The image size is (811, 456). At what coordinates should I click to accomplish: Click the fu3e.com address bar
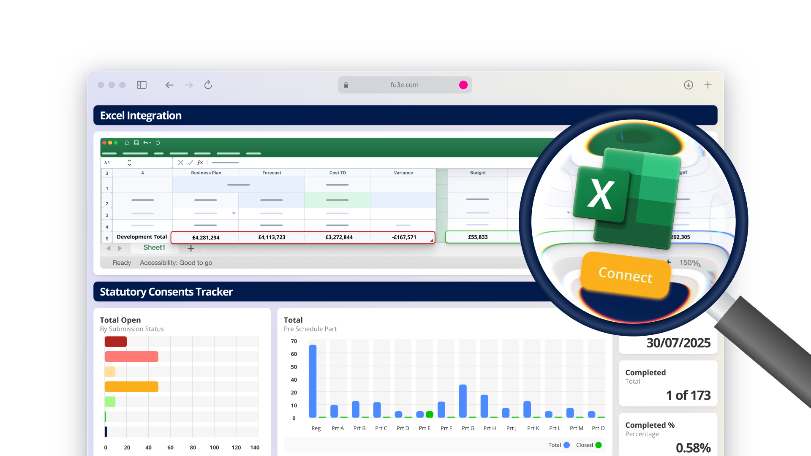[404, 85]
